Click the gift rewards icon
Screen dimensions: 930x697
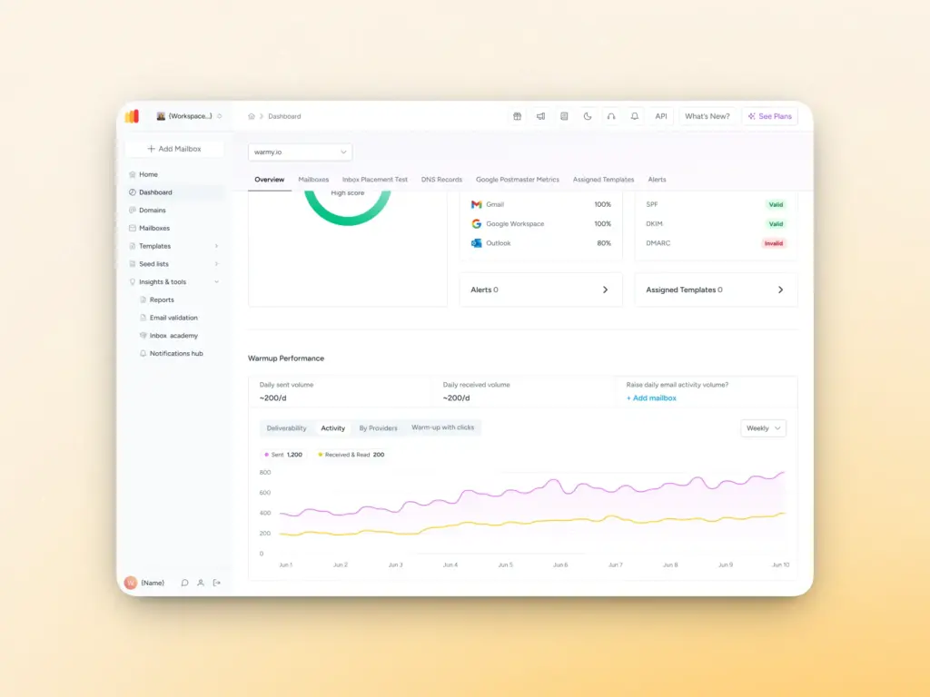pyautogui.click(x=518, y=116)
